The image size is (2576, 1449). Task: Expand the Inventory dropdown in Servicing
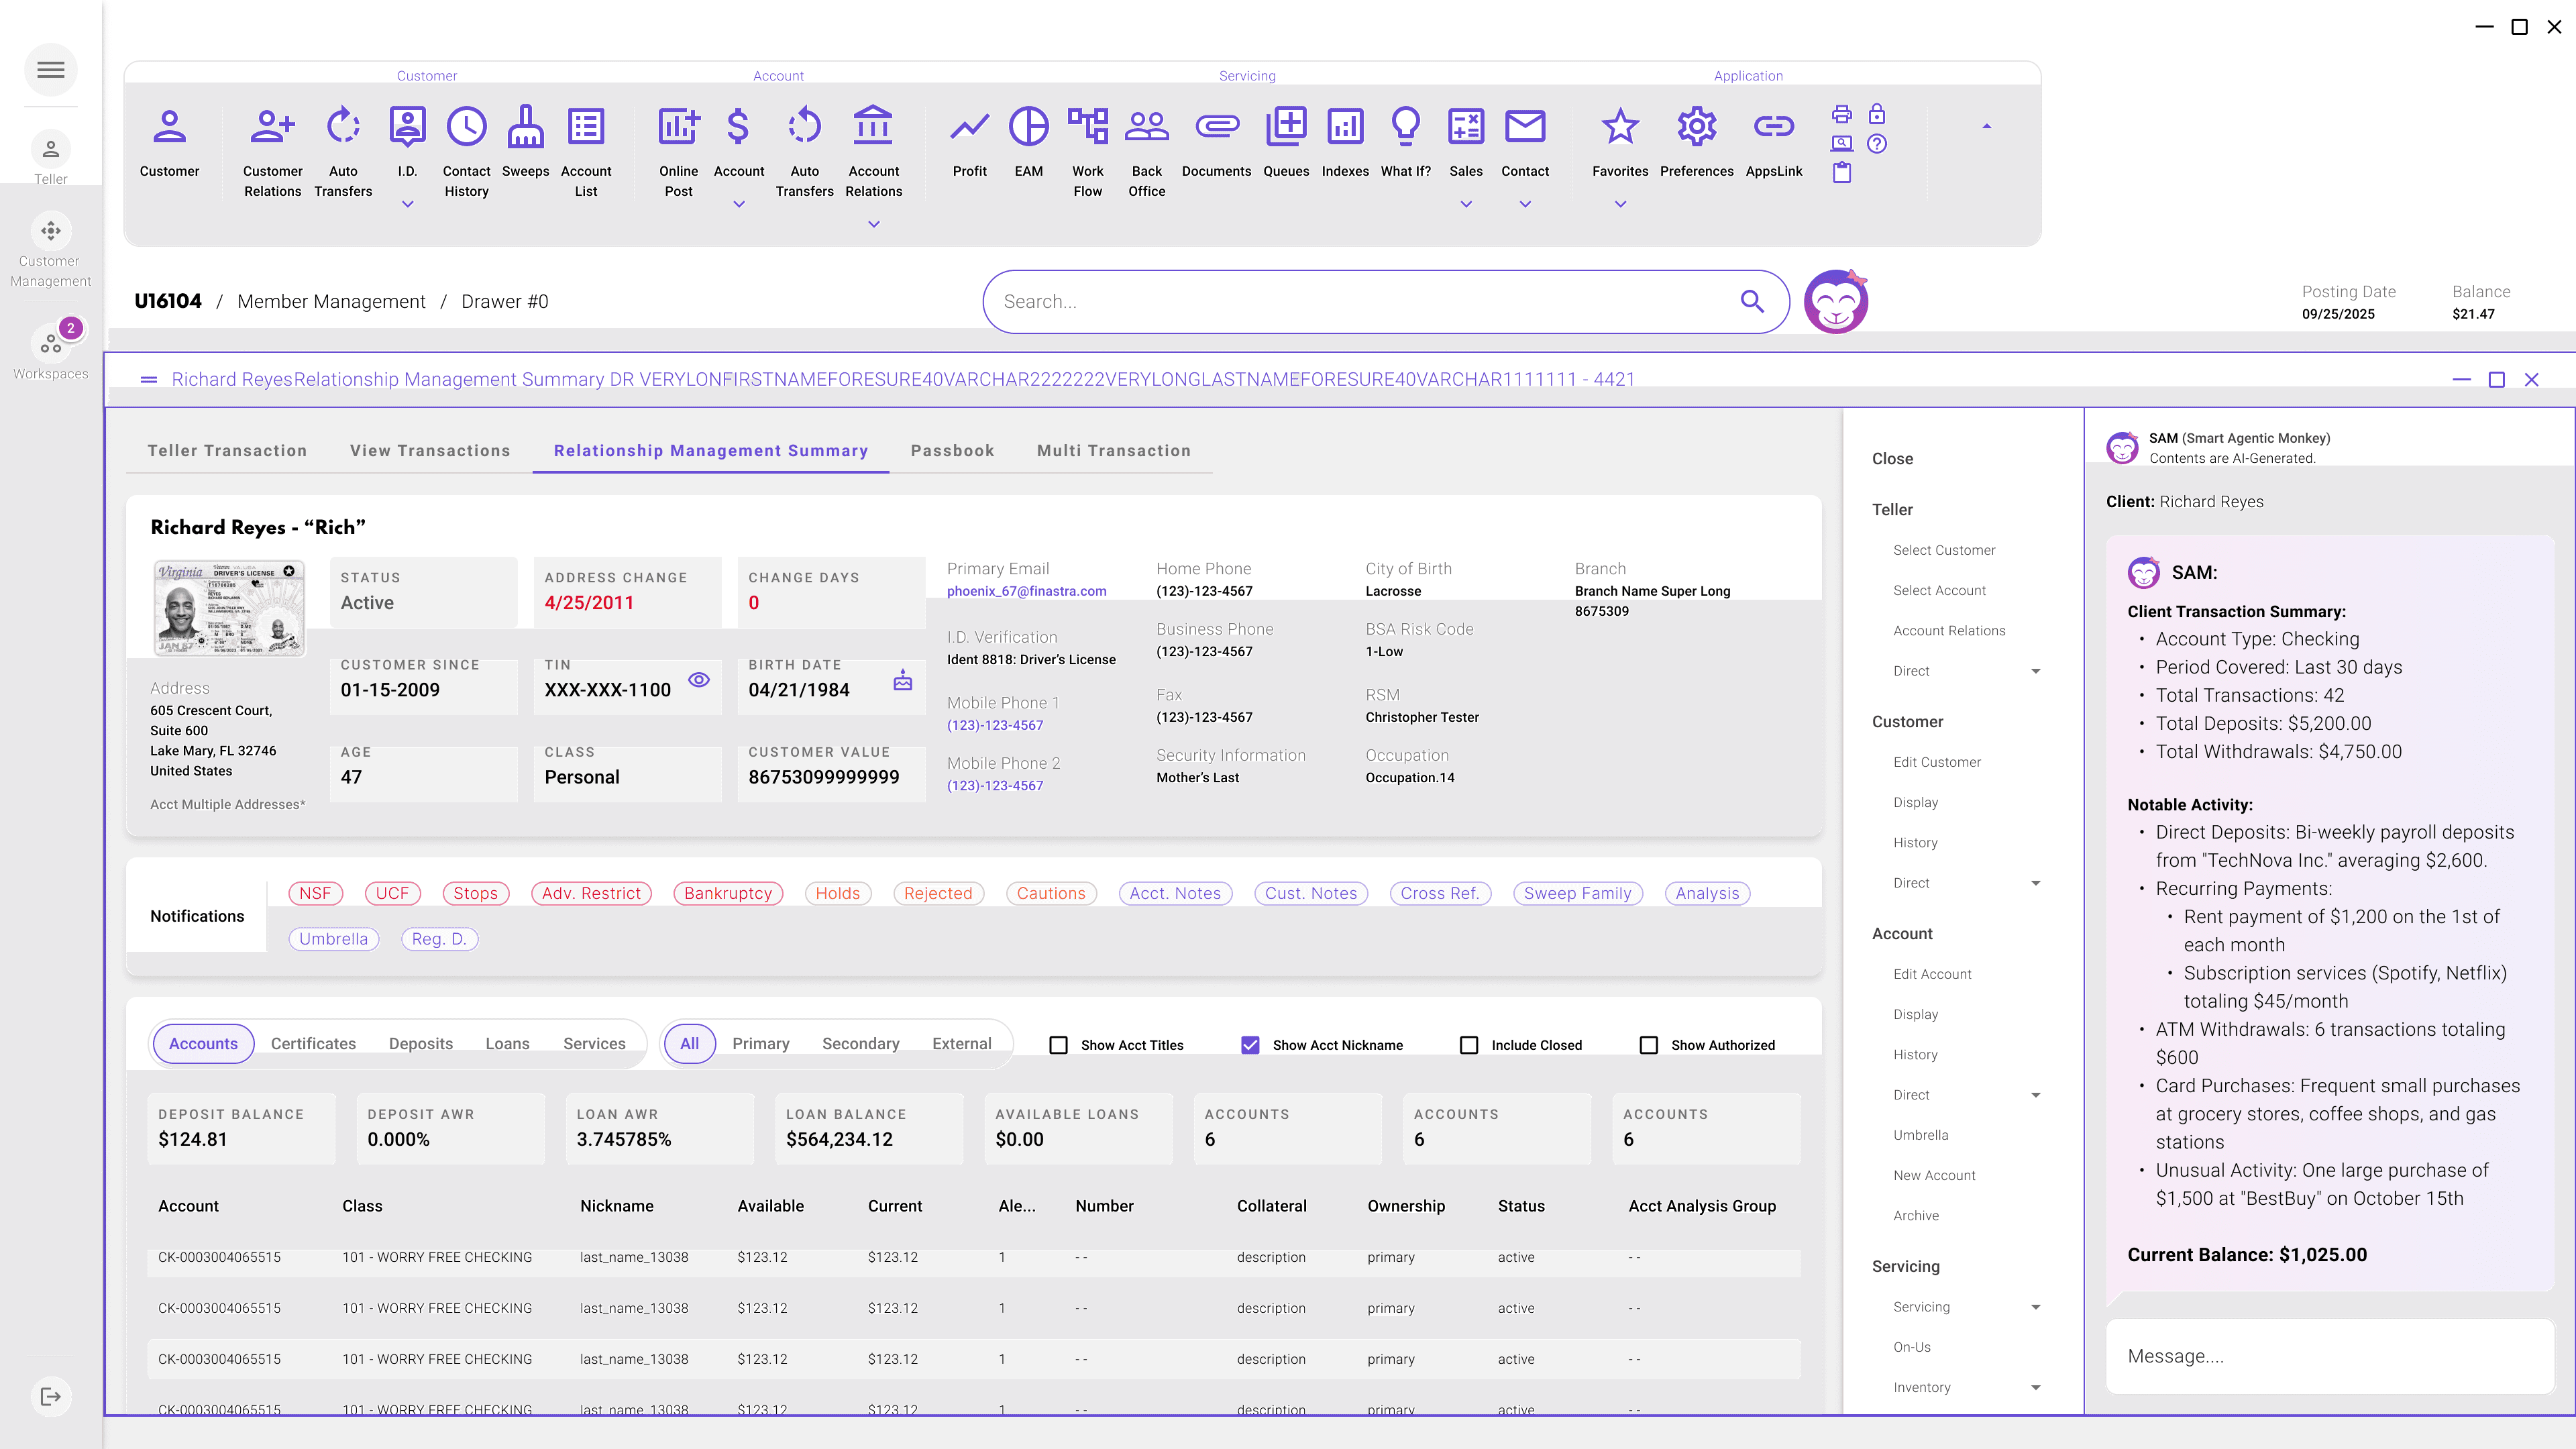tap(2036, 1388)
